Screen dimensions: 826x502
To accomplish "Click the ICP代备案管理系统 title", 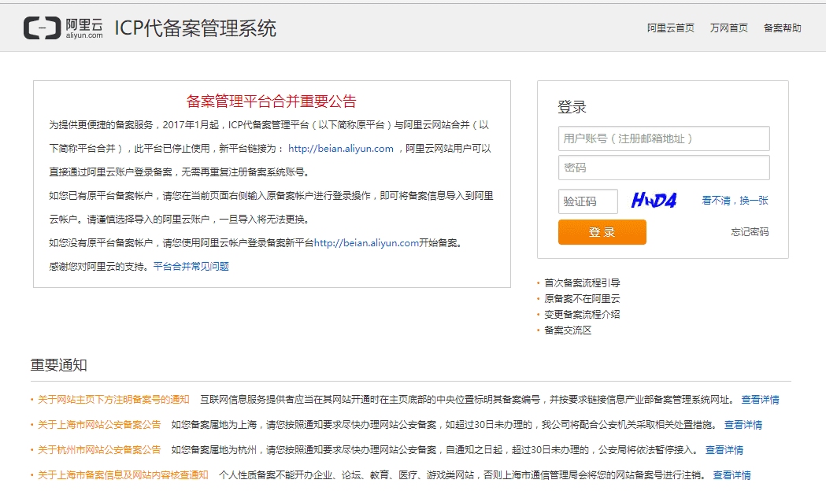I will click(195, 28).
